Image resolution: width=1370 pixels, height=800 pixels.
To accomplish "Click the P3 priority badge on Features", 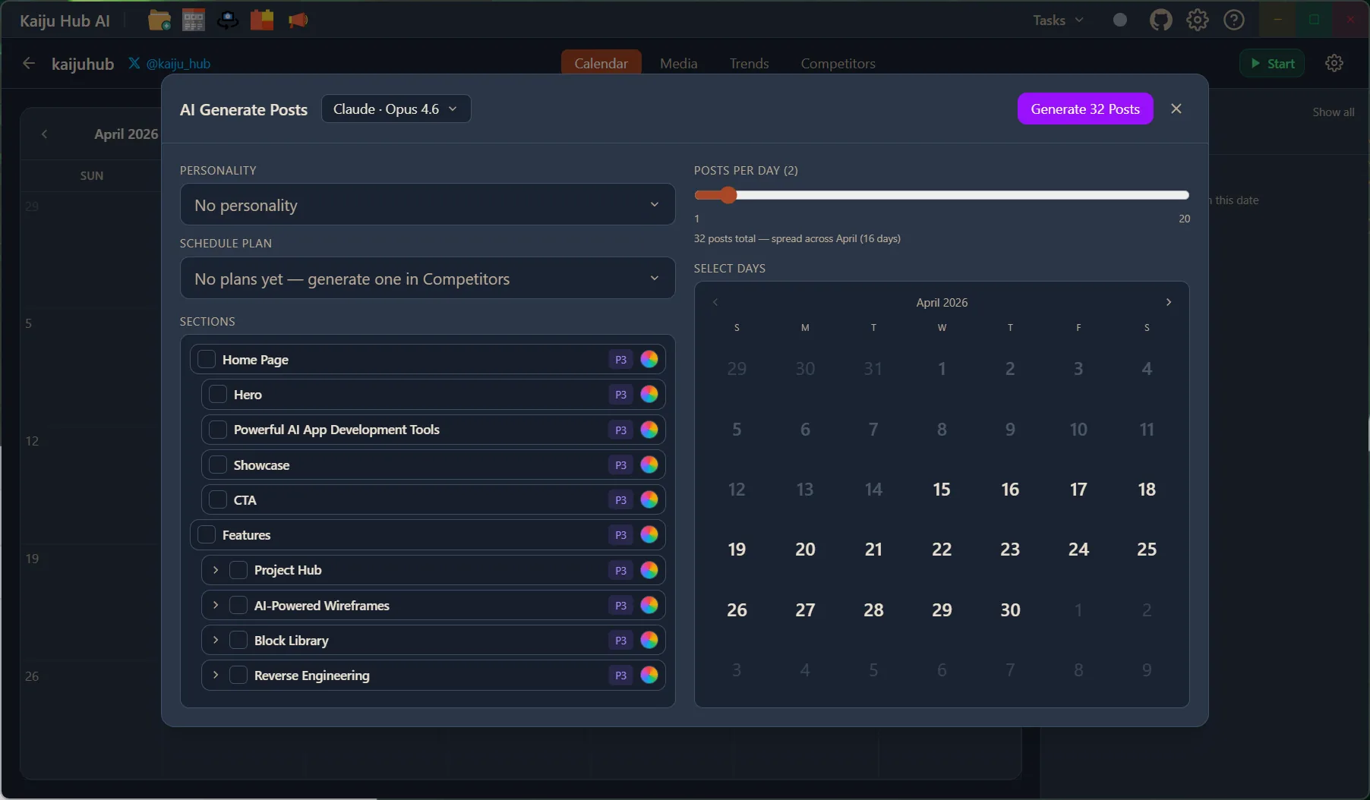I will pos(620,534).
